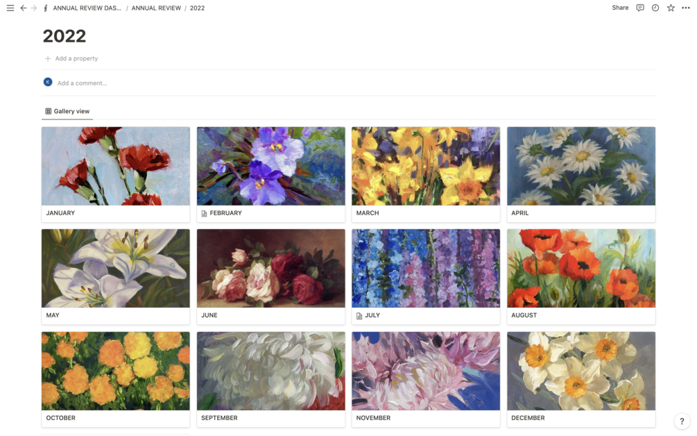Click the AUGUST card title
Screen dimensions: 697x436
coord(524,315)
